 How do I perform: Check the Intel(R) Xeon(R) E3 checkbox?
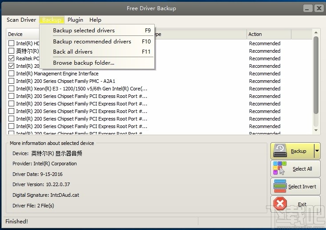pos(11,89)
